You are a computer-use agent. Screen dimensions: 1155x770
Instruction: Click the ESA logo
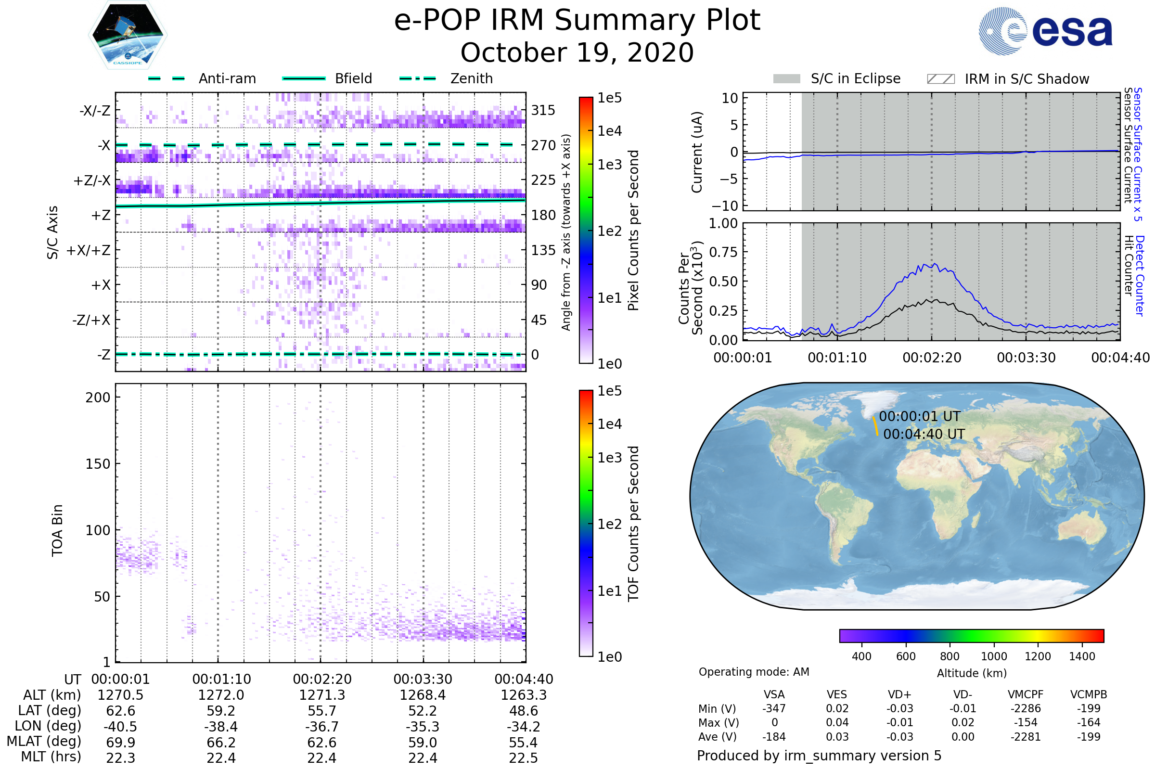coord(1045,31)
